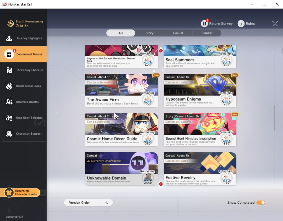The height and width of the screenshot is (221, 283).
Task: Open the Character Support icon
Action: point(9,134)
